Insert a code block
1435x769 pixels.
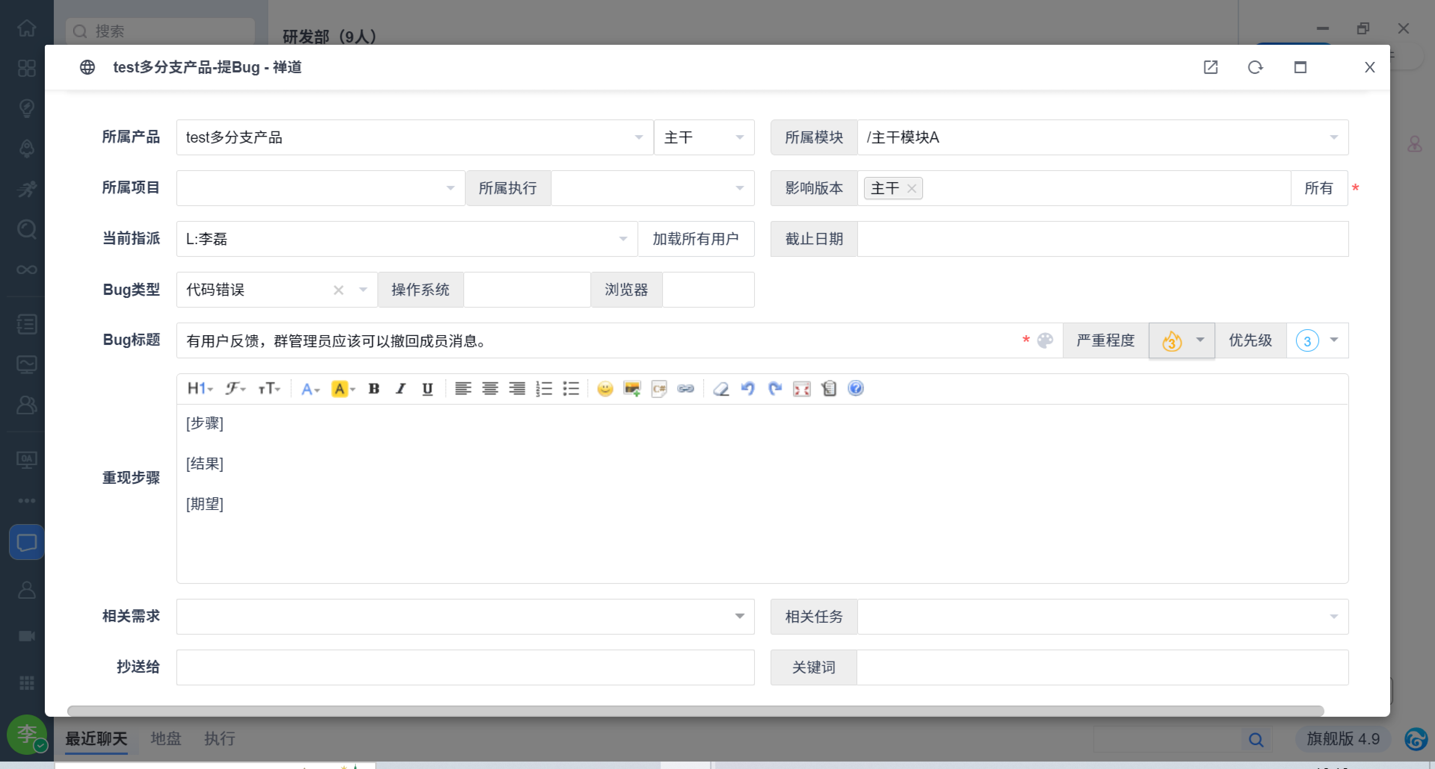click(x=659, y=388)
